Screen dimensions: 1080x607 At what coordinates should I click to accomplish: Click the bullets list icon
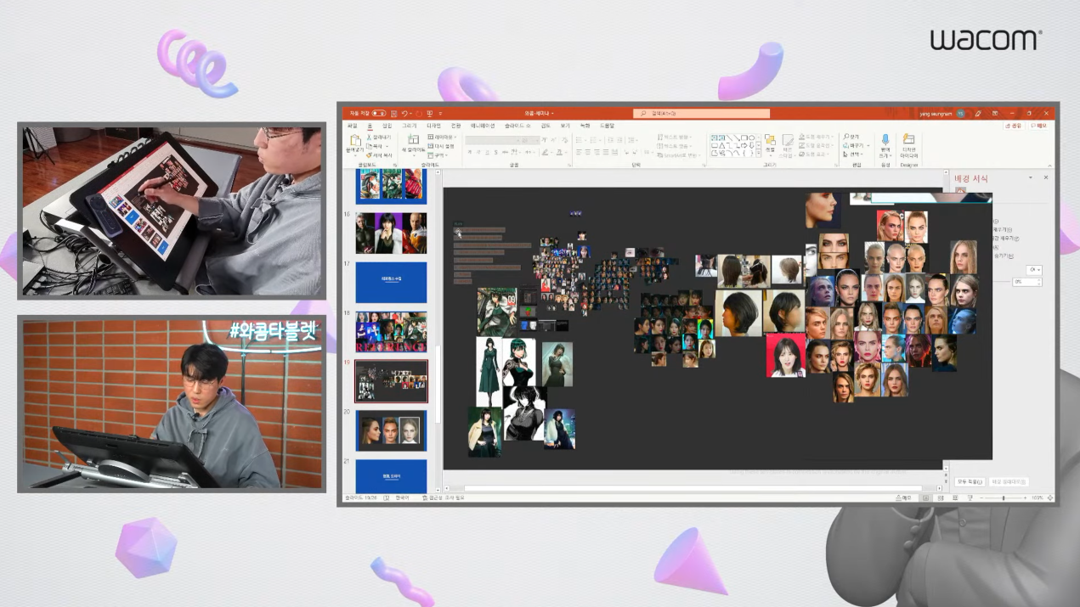coord(579,140)
